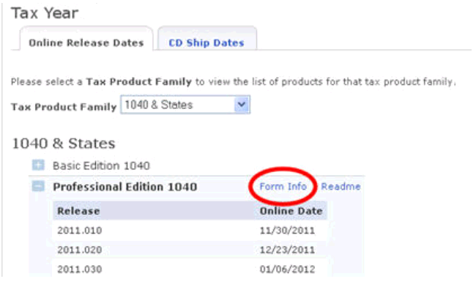Open the Tax Product Family dropdown
476x287 pixels.
pyautogui.click(x=185, y=105)
